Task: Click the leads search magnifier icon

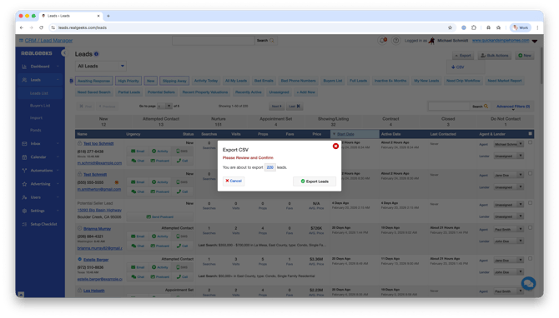Action: (x=486, y=107)
